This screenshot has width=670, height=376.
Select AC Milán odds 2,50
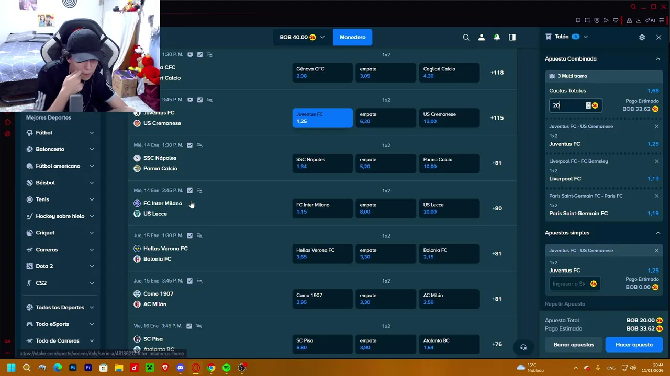pos(449,299)
